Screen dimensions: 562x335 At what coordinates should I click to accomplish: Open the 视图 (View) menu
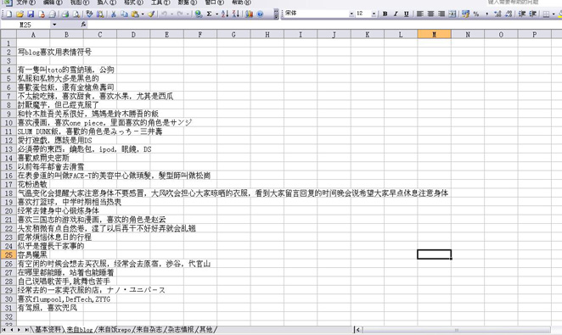(x=80, y=3)
